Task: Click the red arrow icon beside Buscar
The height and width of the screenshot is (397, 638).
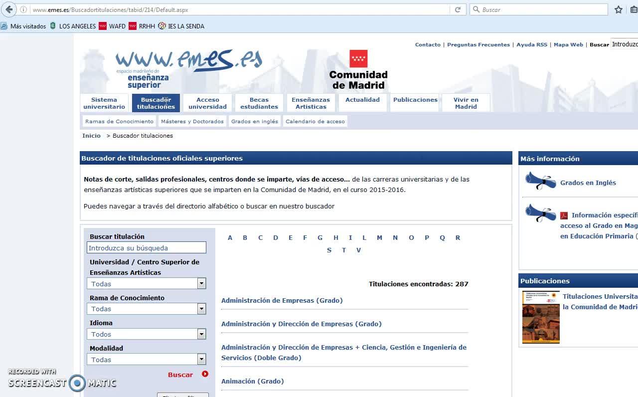Action: tap(205, 374)
